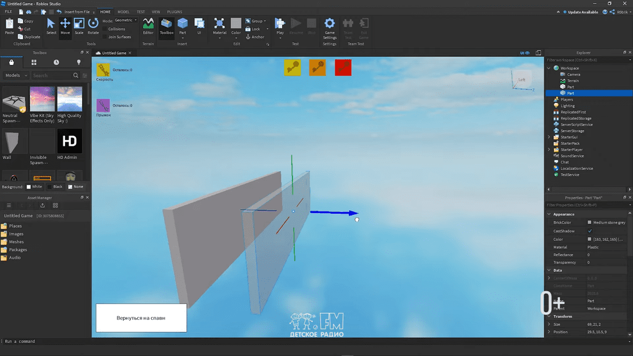Open Toolbox marketplace tab
The width and height of the screenshot is (633, 356).
click(11, 62)
